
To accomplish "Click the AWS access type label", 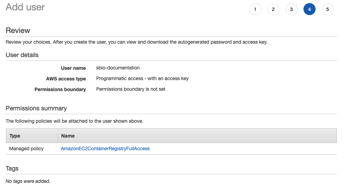I will pyautogui.click(x=66, y=79).
